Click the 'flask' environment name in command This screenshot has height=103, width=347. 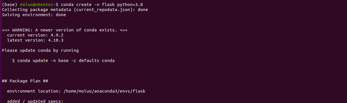(x=105, y=5)
